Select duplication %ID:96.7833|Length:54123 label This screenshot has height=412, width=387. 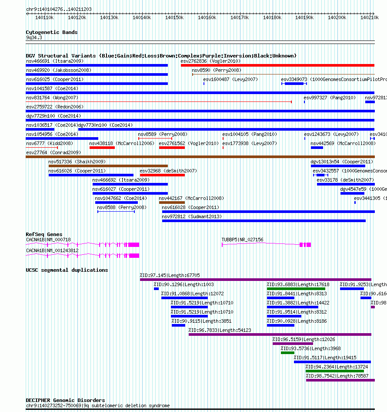coord(220,331)
